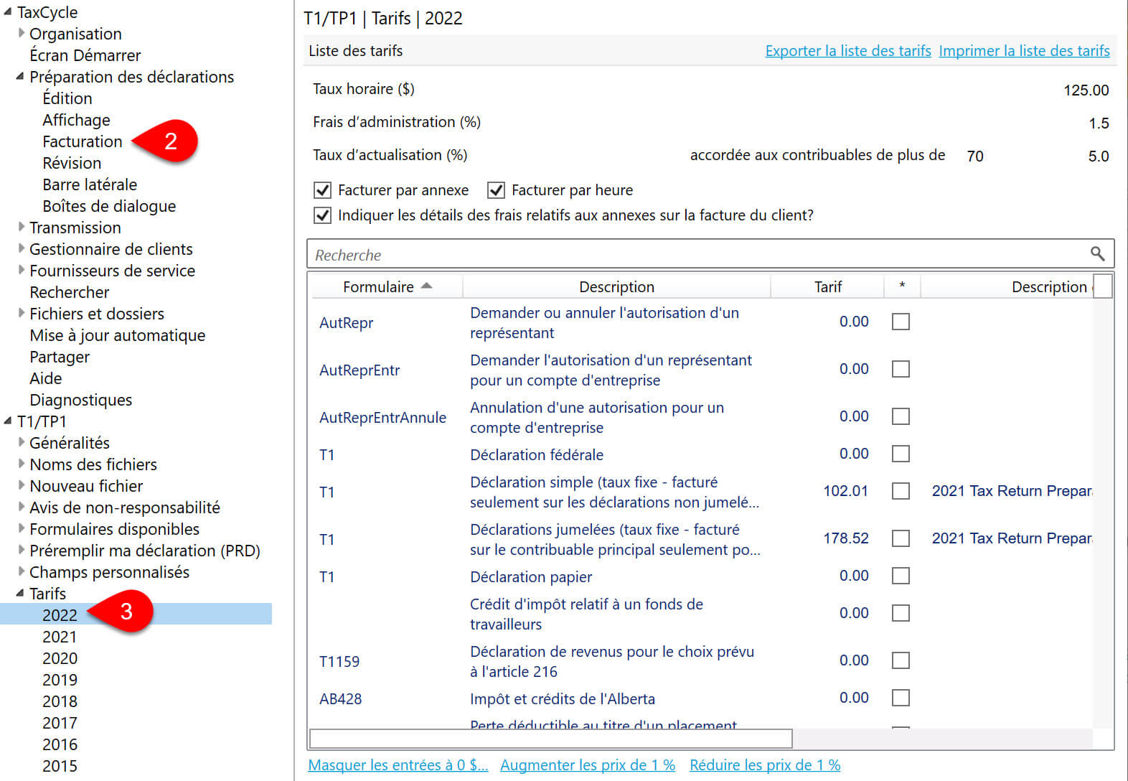Select the 2021 tarifs year

(x=60, y=637)
